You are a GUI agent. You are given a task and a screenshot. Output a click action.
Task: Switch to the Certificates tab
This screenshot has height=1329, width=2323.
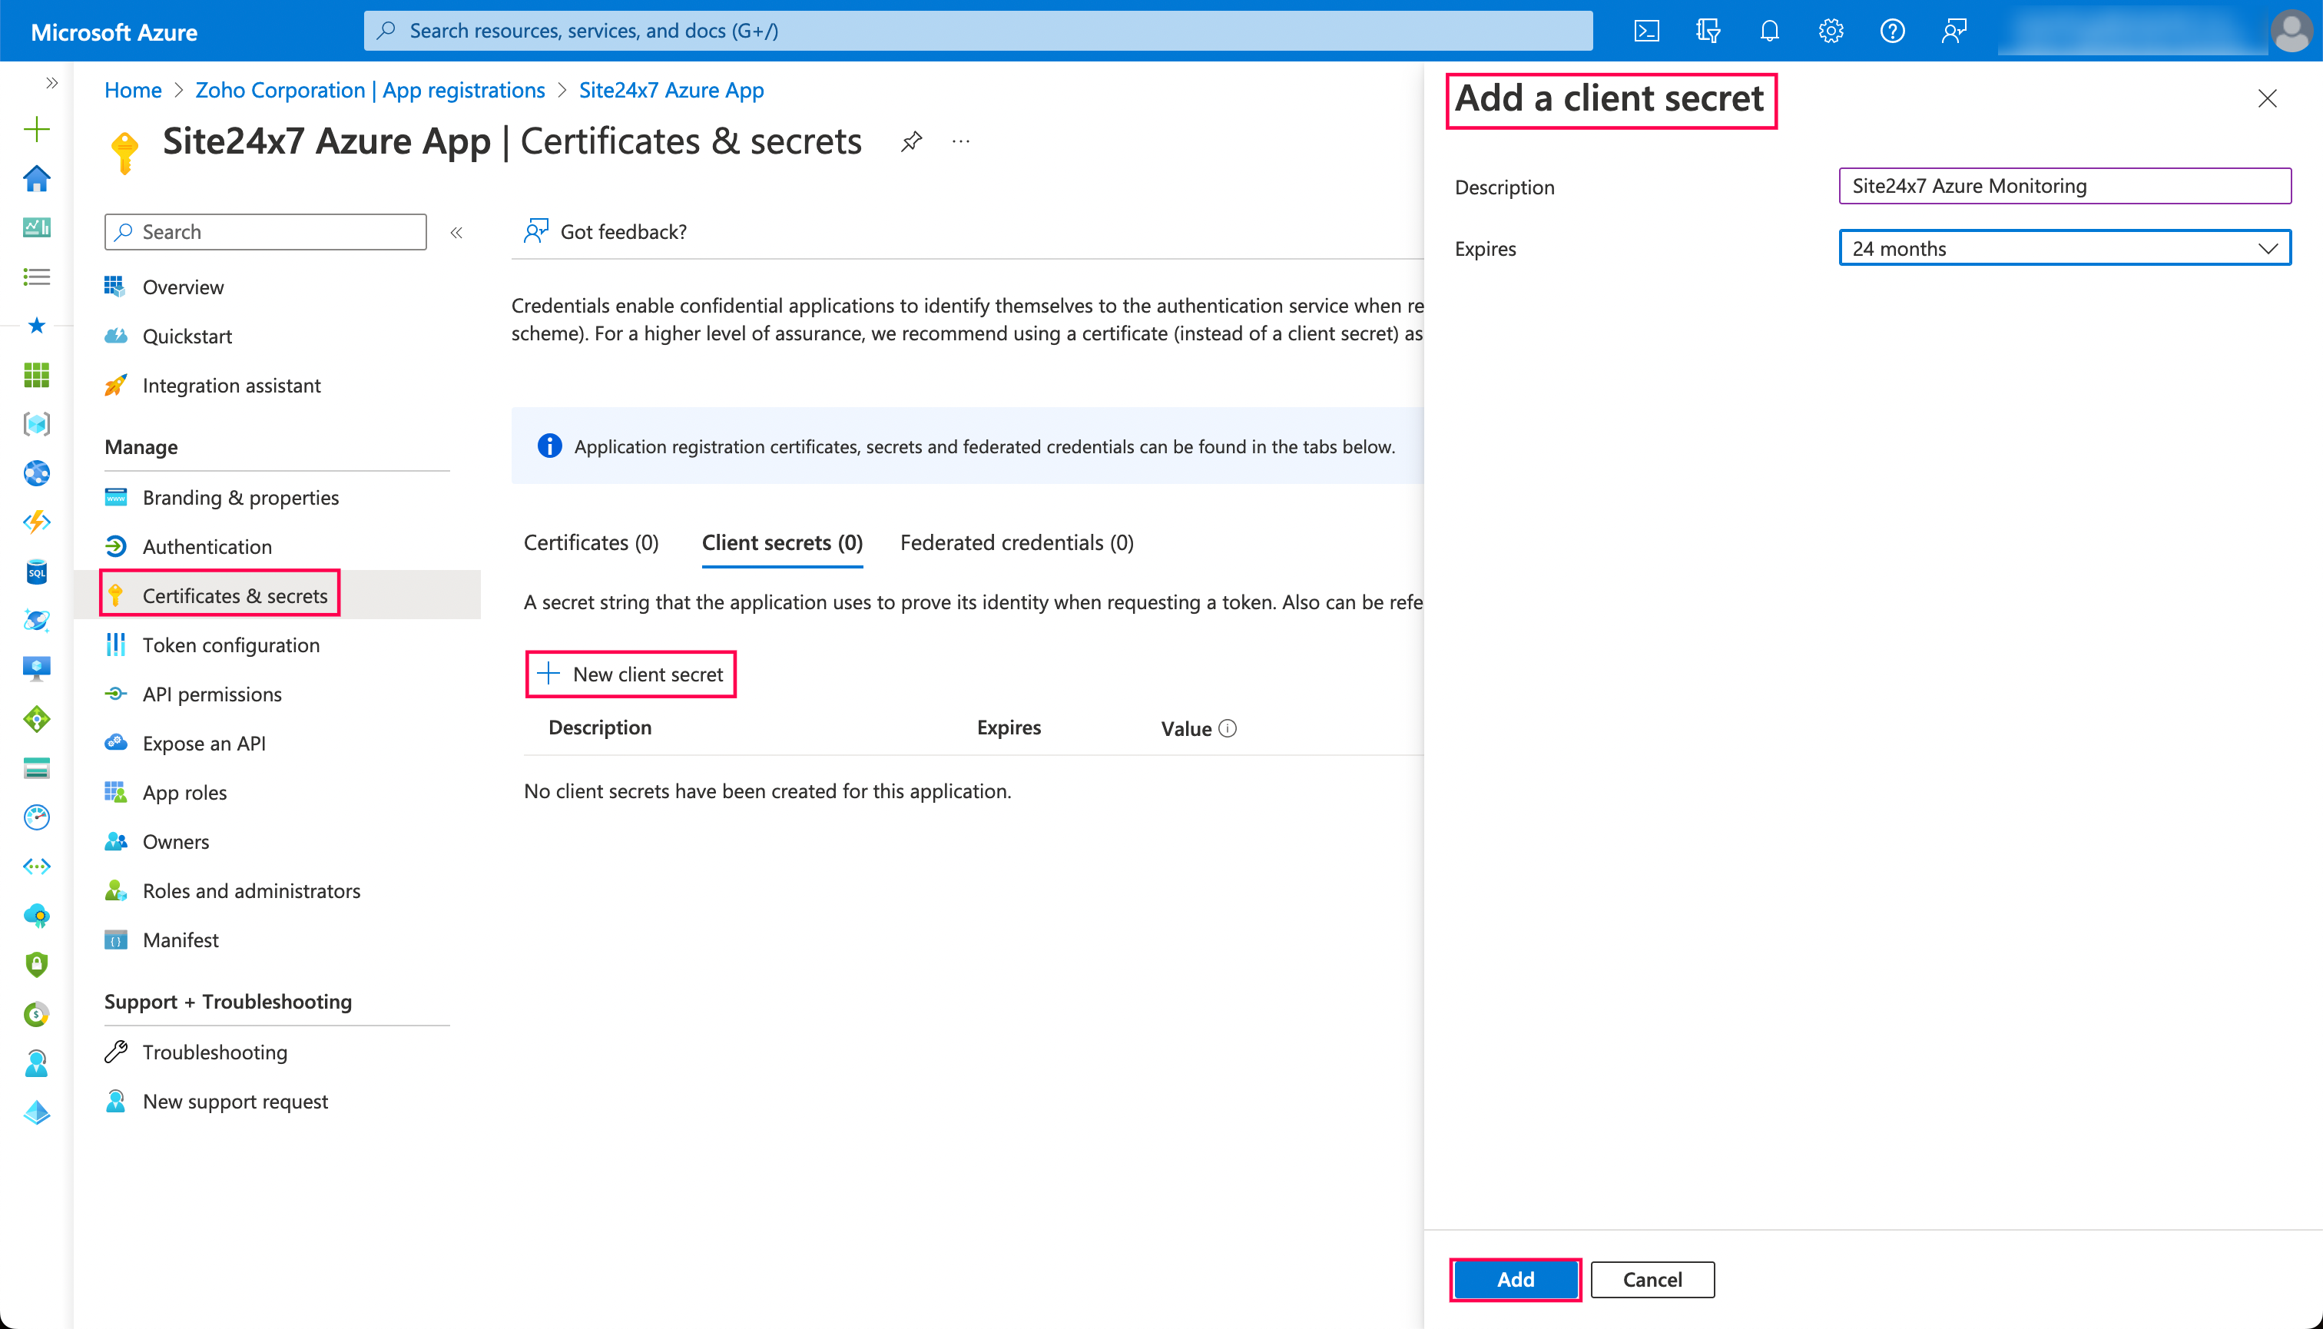tap(590, 542)
